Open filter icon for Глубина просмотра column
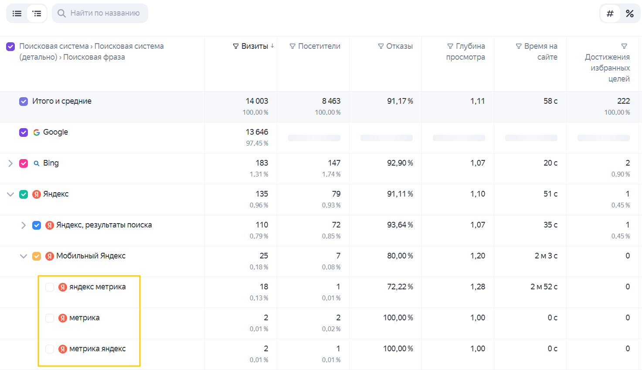642x370 pixels. click(450, 46)
